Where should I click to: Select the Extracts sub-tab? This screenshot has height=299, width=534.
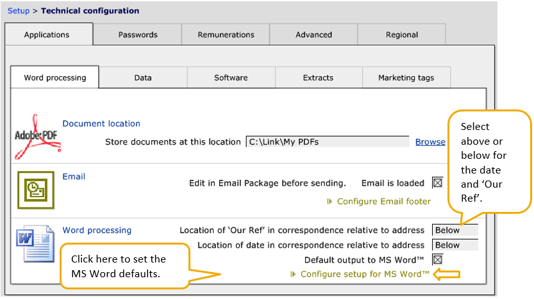319,77
